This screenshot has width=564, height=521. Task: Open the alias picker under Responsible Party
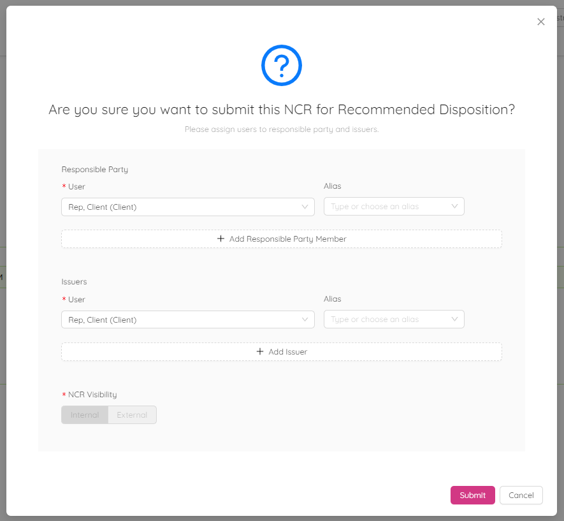[x=393, y=206]
